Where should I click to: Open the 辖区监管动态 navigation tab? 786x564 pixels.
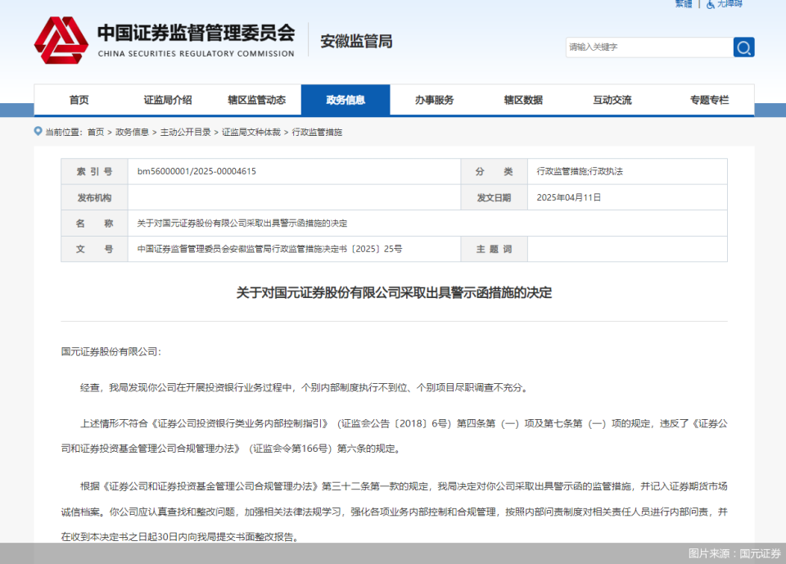point(256,100)
